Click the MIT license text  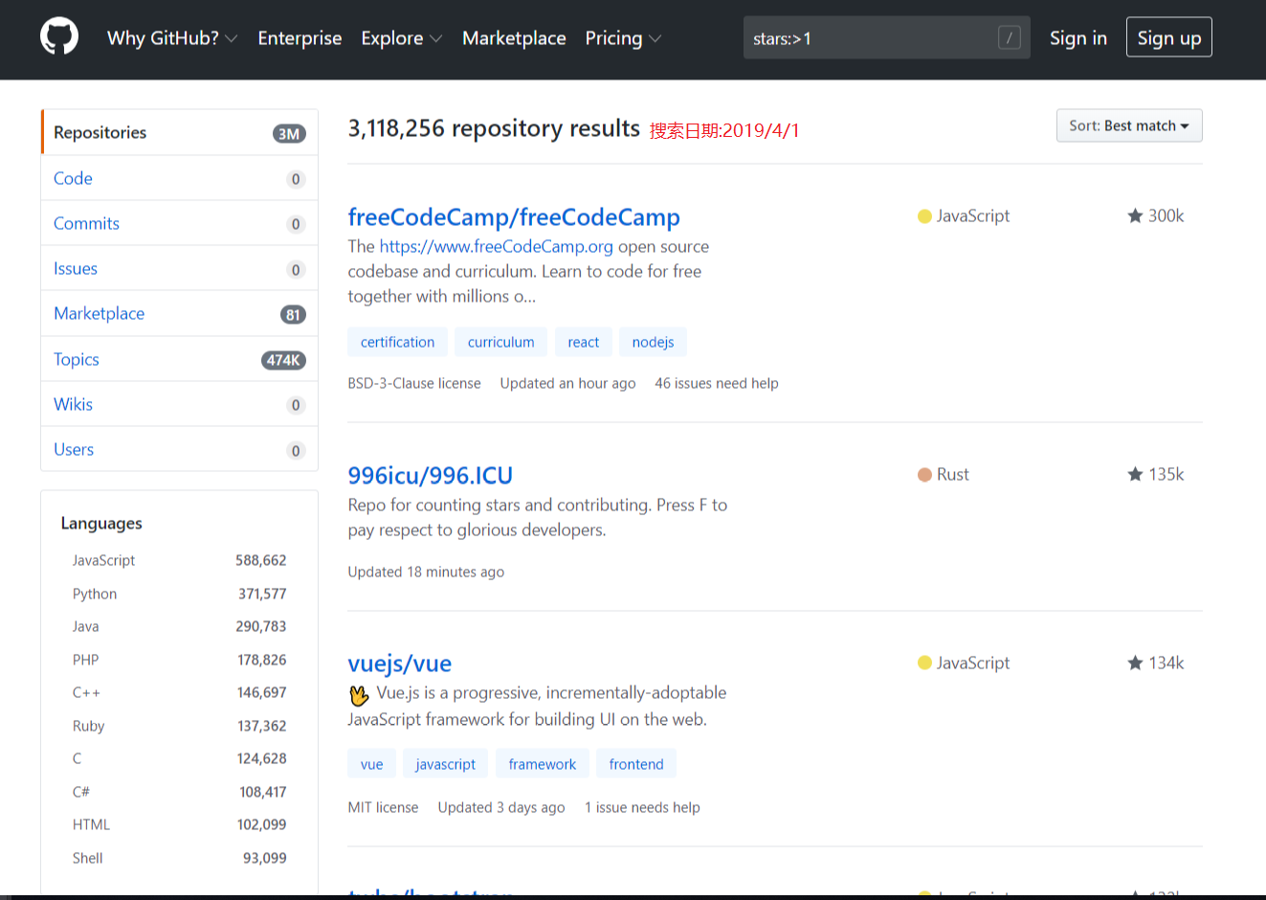(383, 807)
